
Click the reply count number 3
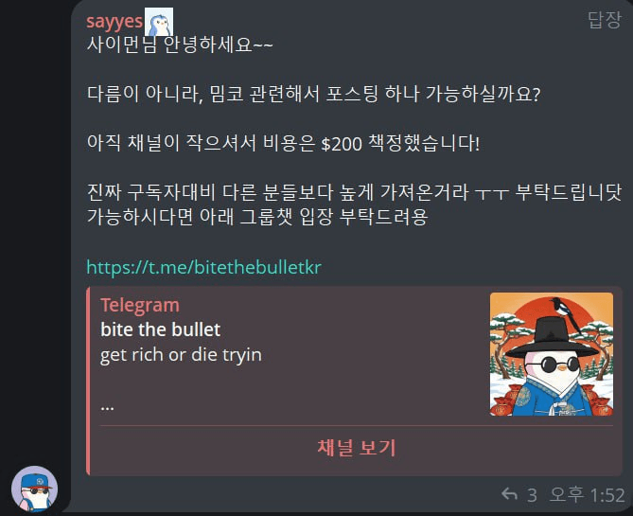coord(532,495)
